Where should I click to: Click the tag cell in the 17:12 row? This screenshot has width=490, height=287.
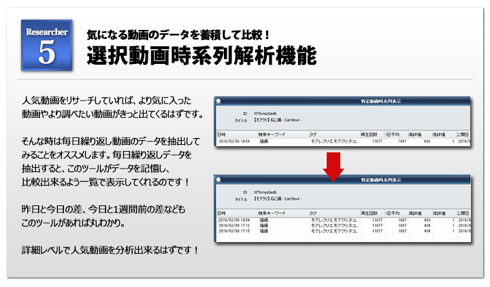[334, 226]
